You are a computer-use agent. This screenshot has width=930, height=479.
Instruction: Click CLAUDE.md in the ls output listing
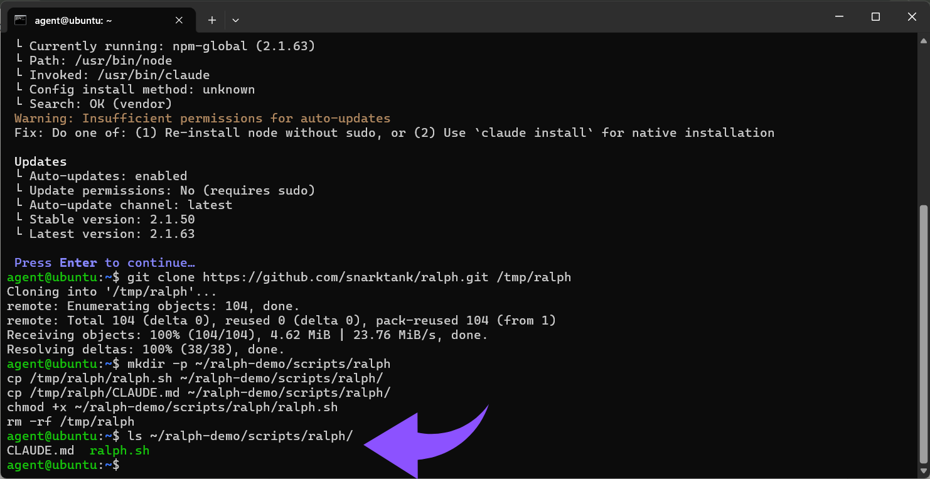tap(40, 451)
